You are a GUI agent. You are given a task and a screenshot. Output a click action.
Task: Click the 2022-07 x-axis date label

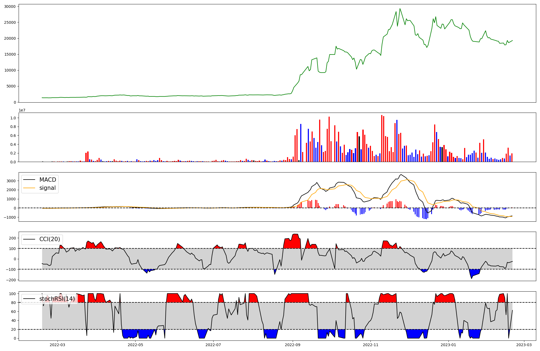click(213, 345)
